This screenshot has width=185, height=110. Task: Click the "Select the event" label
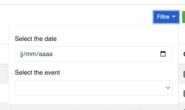[x=37, y=72]
